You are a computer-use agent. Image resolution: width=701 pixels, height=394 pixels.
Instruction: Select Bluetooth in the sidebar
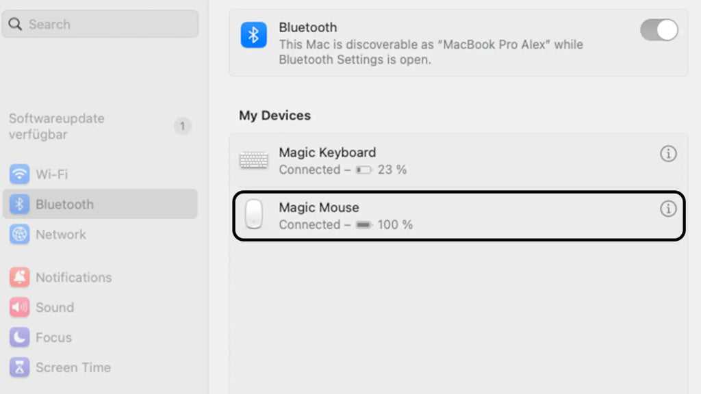coord(64,205)
